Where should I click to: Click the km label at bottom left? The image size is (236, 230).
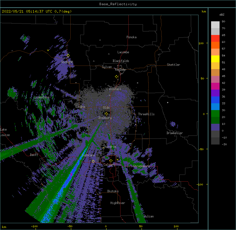4,227
